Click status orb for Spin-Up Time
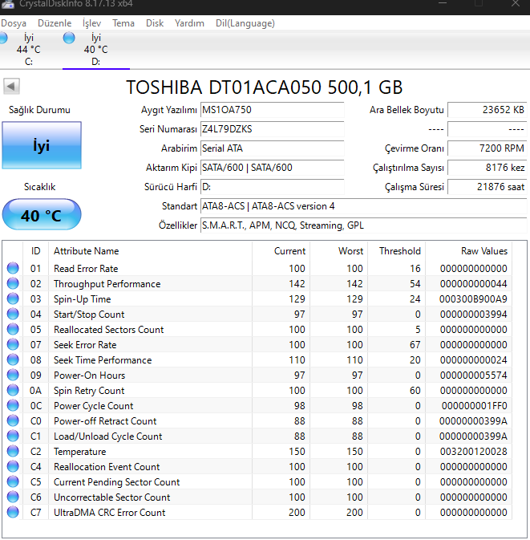Viewport: 530px width, 540px height. pos(13,298)
